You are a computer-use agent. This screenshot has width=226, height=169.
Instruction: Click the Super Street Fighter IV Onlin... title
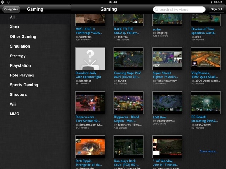pos(165,75)
